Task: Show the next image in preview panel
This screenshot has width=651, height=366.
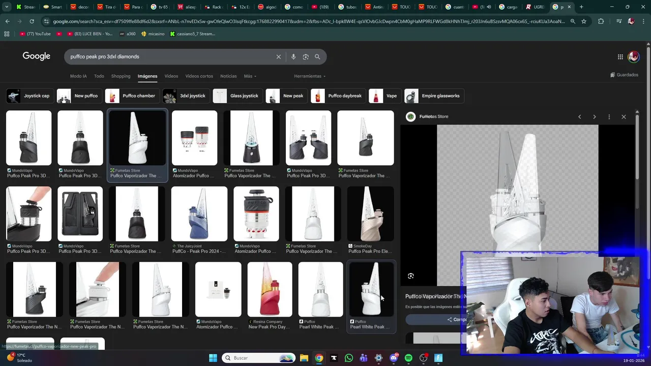Action: pyautogui.click(x=594, y=117)
